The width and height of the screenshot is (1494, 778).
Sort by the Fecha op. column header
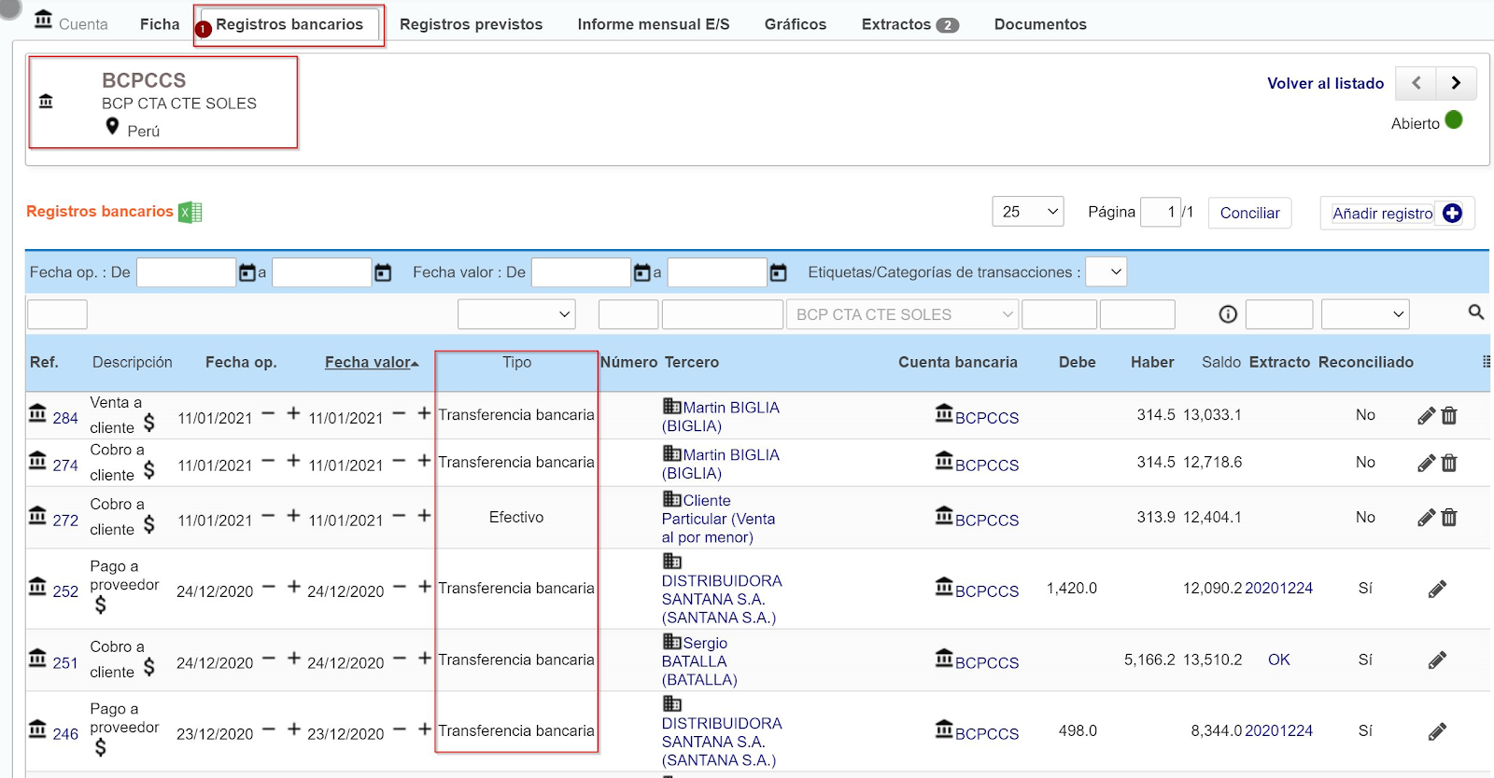click(x=241, y=362)
